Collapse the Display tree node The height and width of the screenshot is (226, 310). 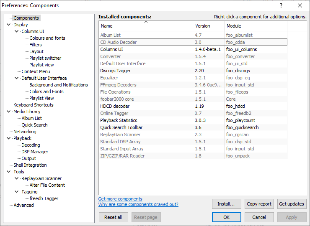(8, 25)
